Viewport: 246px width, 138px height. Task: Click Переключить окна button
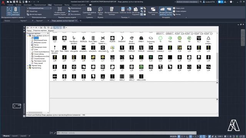click(x=153, y=11)
